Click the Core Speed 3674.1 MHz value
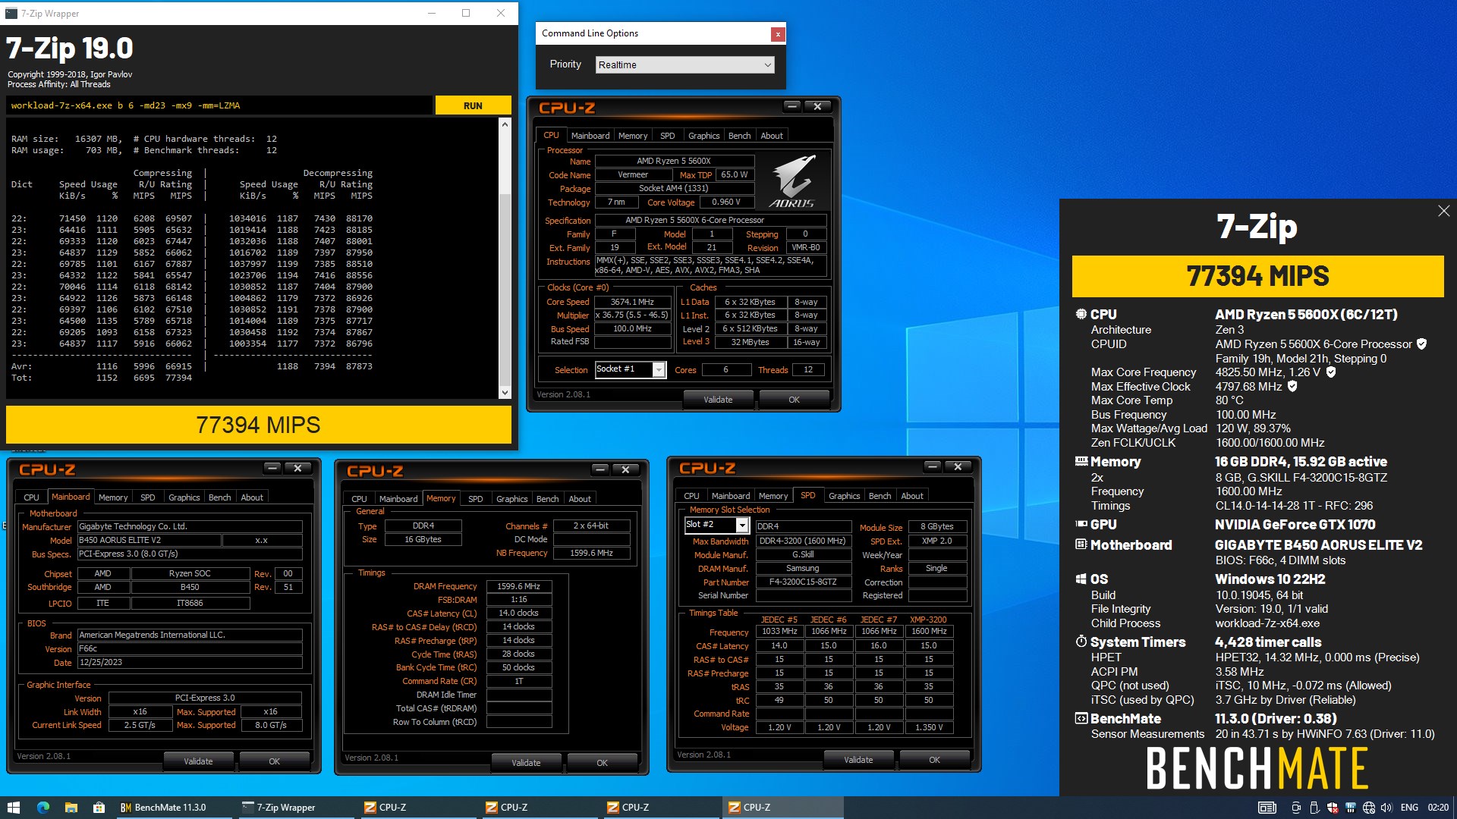 coord(632,302)
